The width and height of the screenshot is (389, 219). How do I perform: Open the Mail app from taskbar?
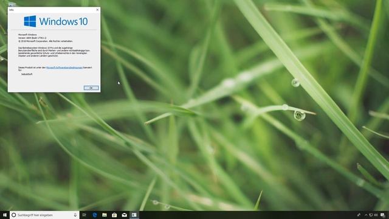click(124, 215)
